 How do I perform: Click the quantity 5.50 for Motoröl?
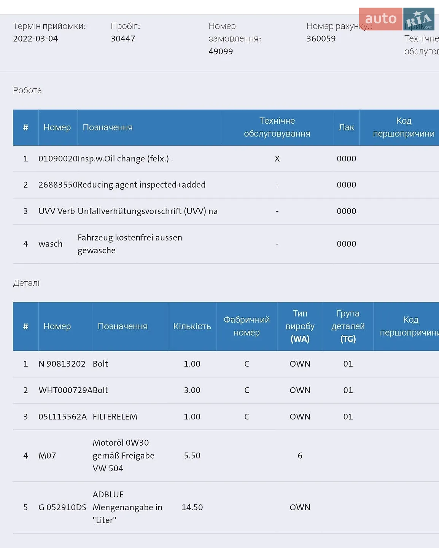click(192, 456)
